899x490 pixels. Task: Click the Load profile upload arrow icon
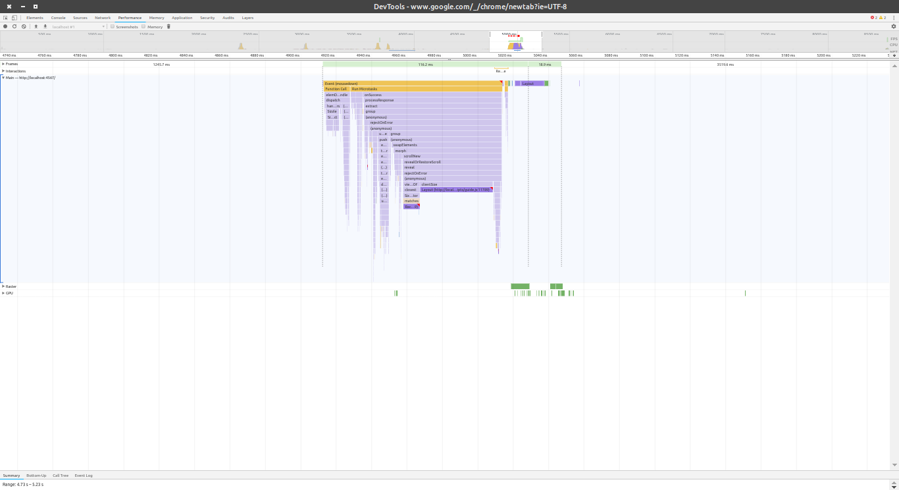pyautogui.click(x=36, y=26)
